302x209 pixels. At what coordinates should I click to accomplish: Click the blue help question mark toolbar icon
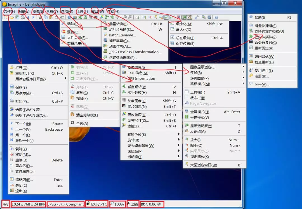(x=216, y=18)
